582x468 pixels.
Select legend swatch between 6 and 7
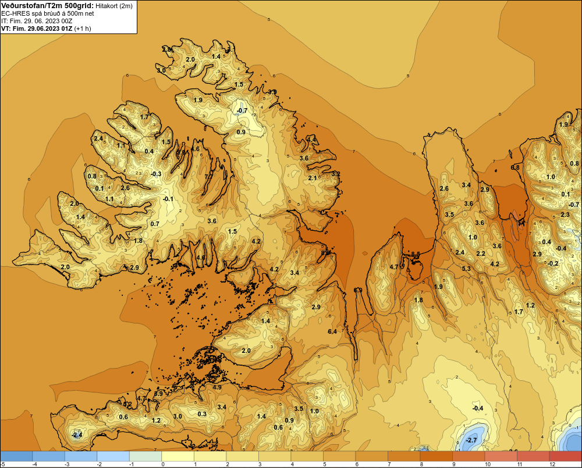click(371, 456)
